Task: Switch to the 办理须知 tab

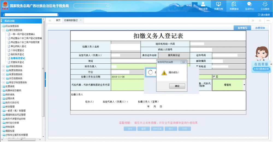Action: [x=260, y=28]
